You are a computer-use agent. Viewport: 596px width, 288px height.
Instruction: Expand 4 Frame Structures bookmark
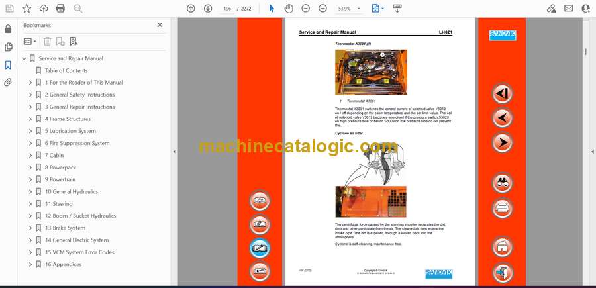tap(30, 119)
